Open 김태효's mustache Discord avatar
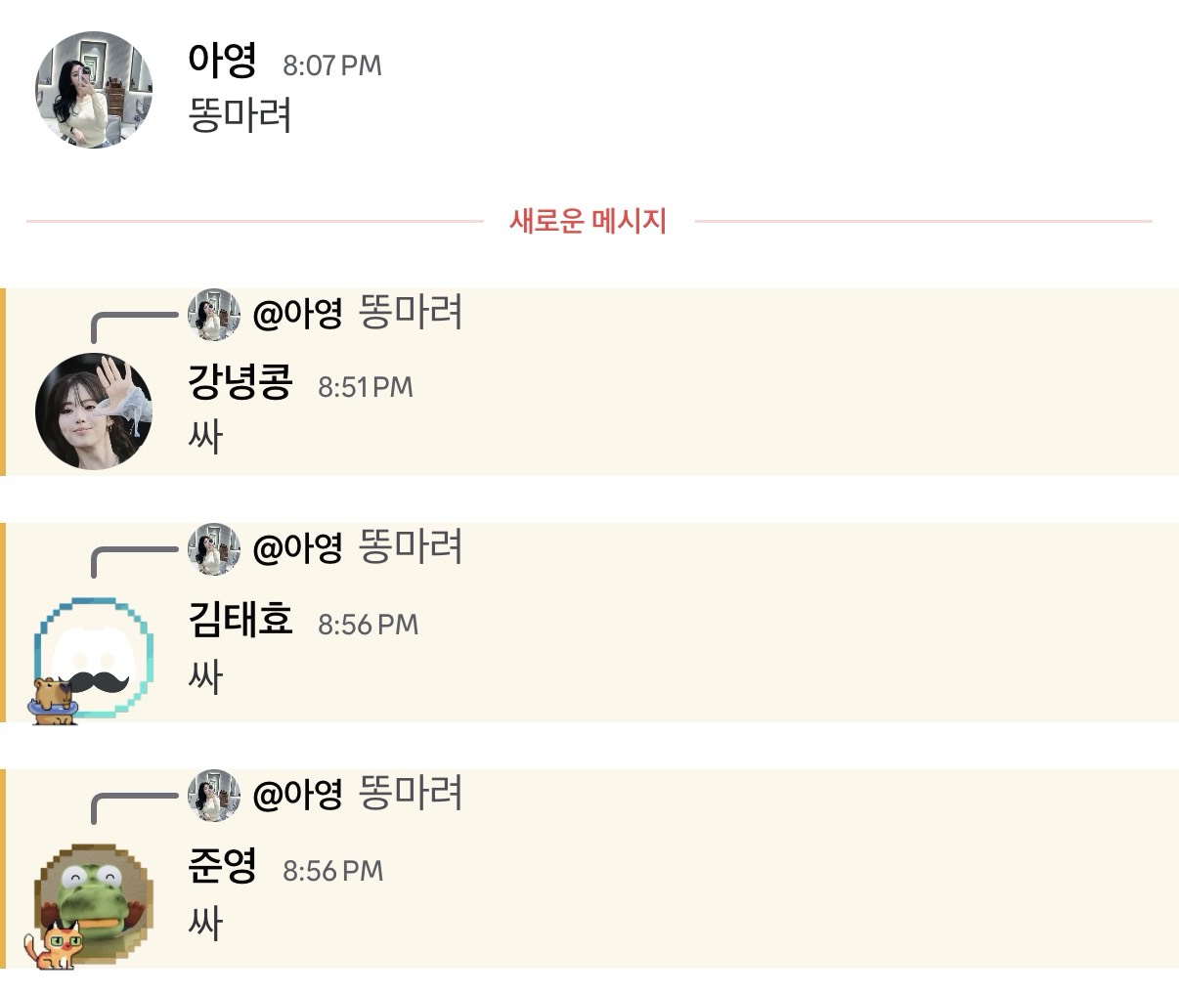 coord(94,657)
